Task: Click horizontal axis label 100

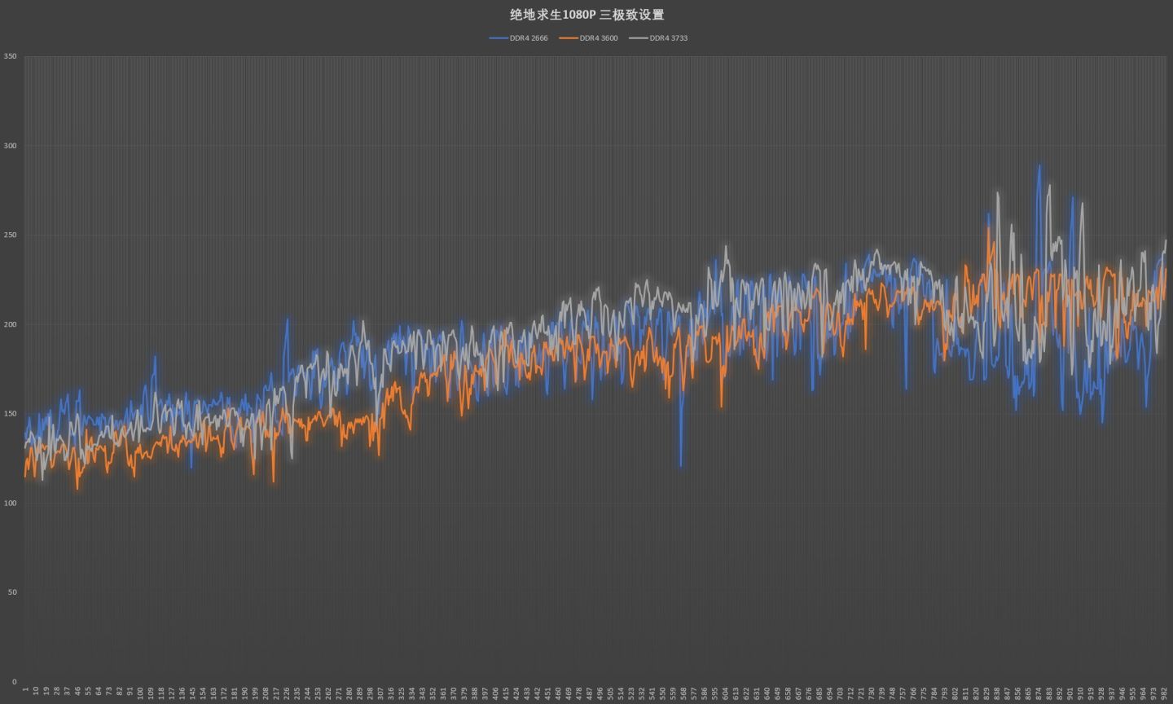Action: pos(140,692)
